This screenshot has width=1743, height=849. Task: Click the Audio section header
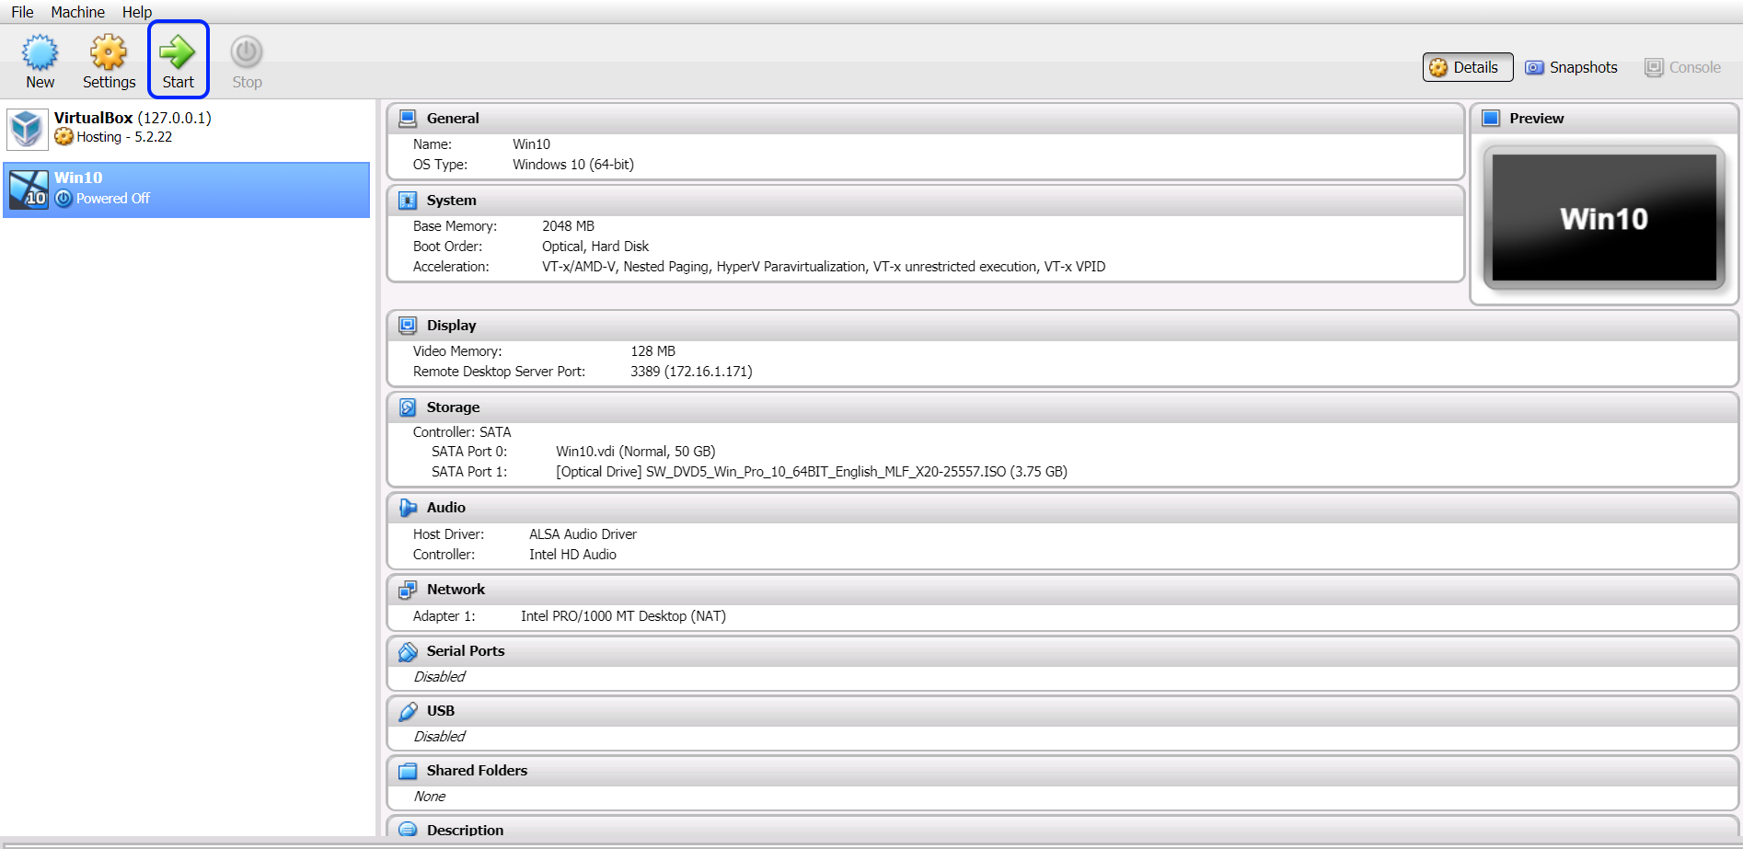pos(1062,508)
